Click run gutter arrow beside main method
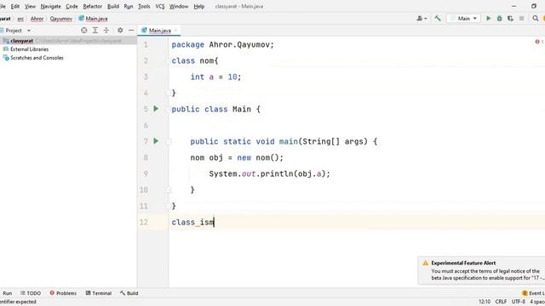545x306 pixels. click(156, 141)
